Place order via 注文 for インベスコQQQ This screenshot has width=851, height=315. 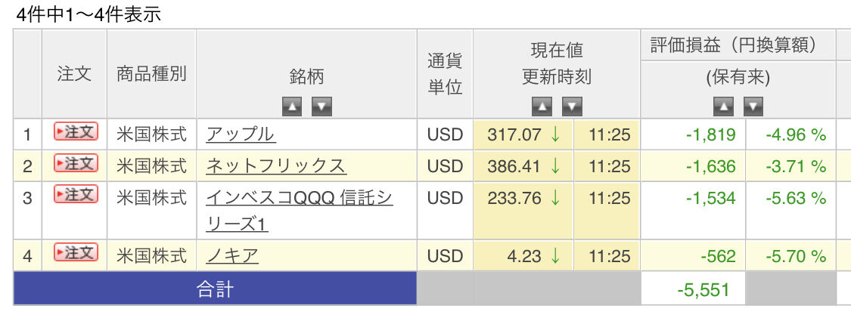click(76, 195)
